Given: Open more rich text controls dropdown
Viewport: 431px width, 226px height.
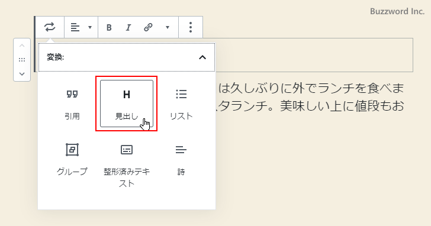Looking at the screenshot, I should tap(168, 27).
